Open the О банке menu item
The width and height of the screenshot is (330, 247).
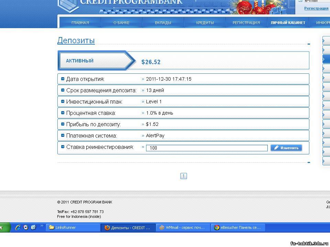coord(121,23)
